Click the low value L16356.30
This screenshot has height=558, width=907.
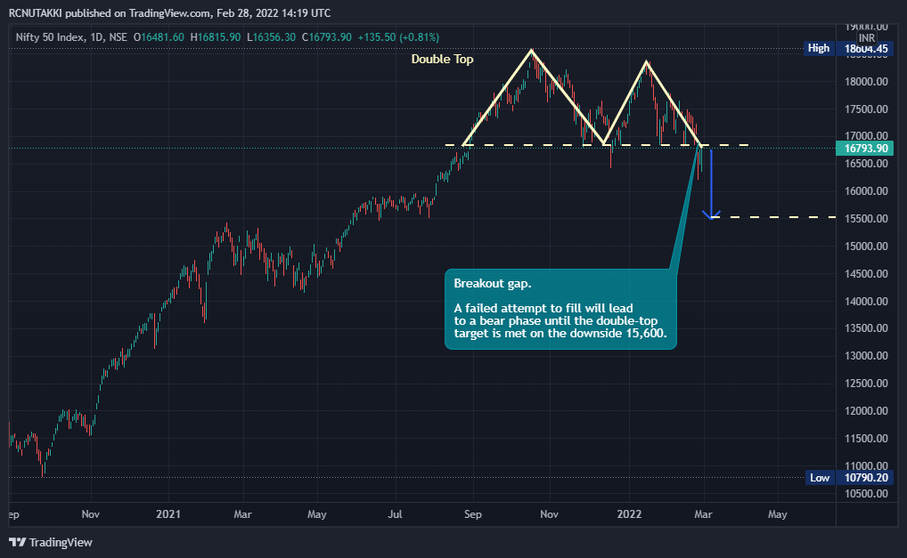(x=271, y=37)
